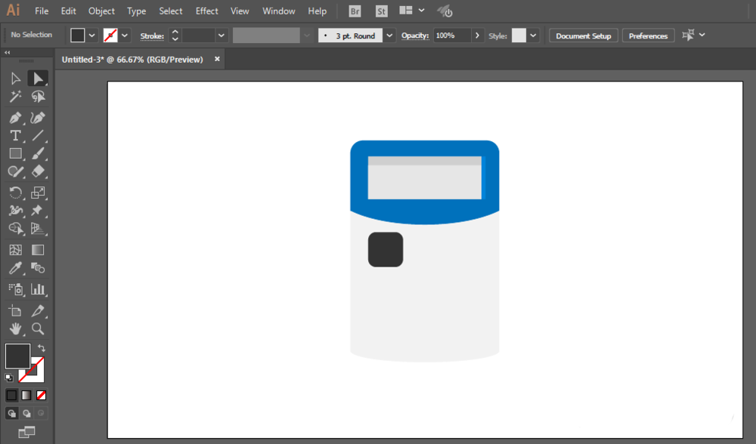Select the Rectangle tool

coord(15,153)
